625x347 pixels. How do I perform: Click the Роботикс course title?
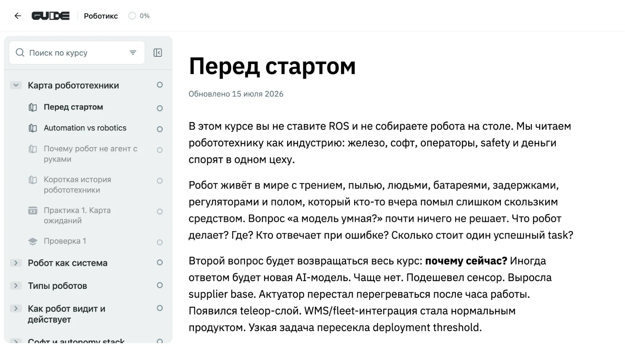pos(101,16)
